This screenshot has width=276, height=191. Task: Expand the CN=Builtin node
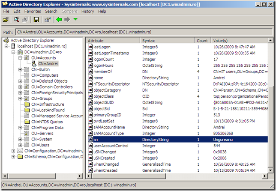point(20,69)
